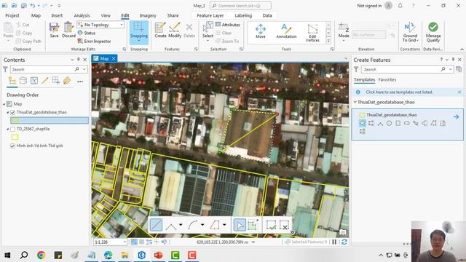Screen dimensions: 466x262
Task: Click the ThuaDat layer green symbol swatch
Action: (x=15, y=120)
